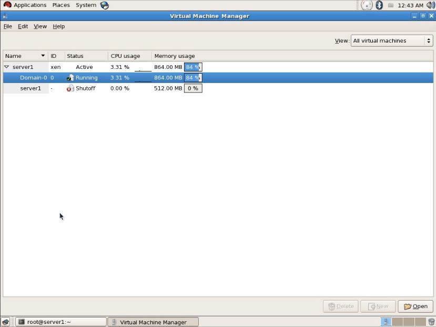Click the Running status icon for Domain-0

coord(70,78)
